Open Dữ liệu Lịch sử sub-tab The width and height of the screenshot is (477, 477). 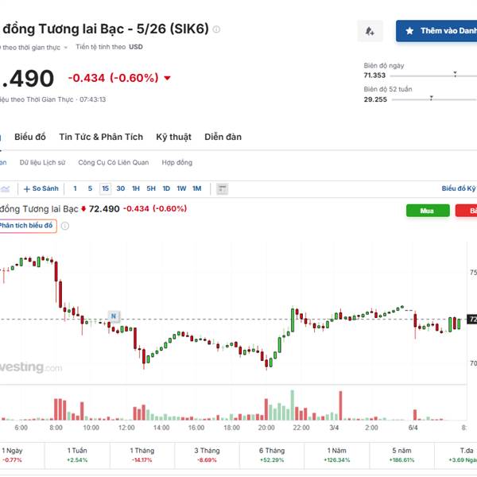coord(43,162)
